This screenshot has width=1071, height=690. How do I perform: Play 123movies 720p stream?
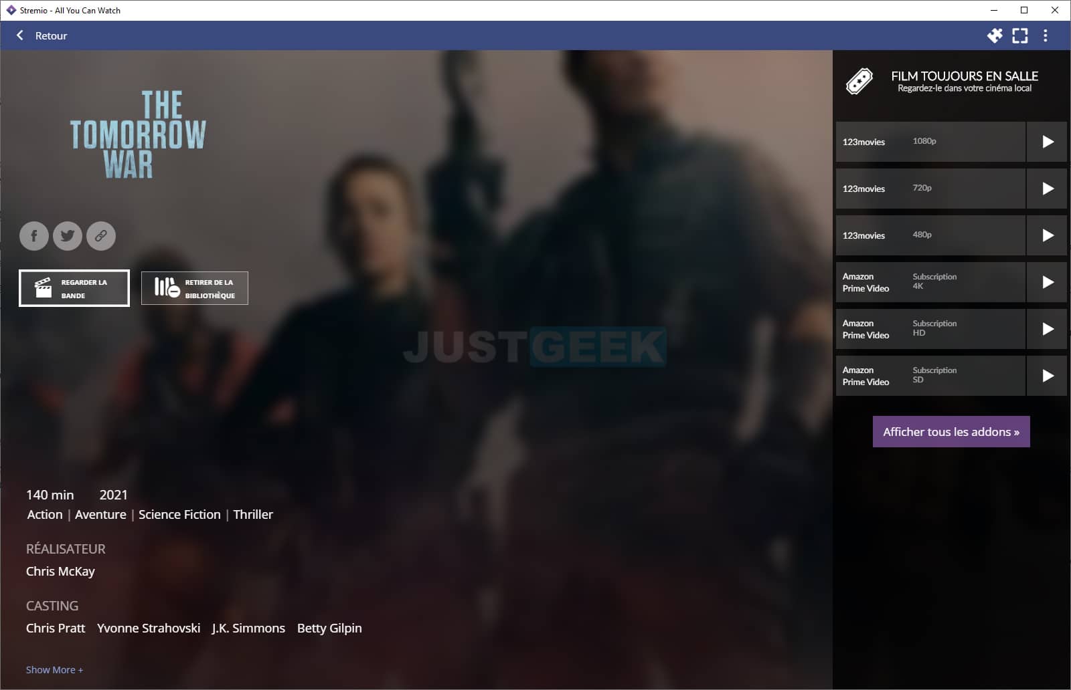point(1047,189)
